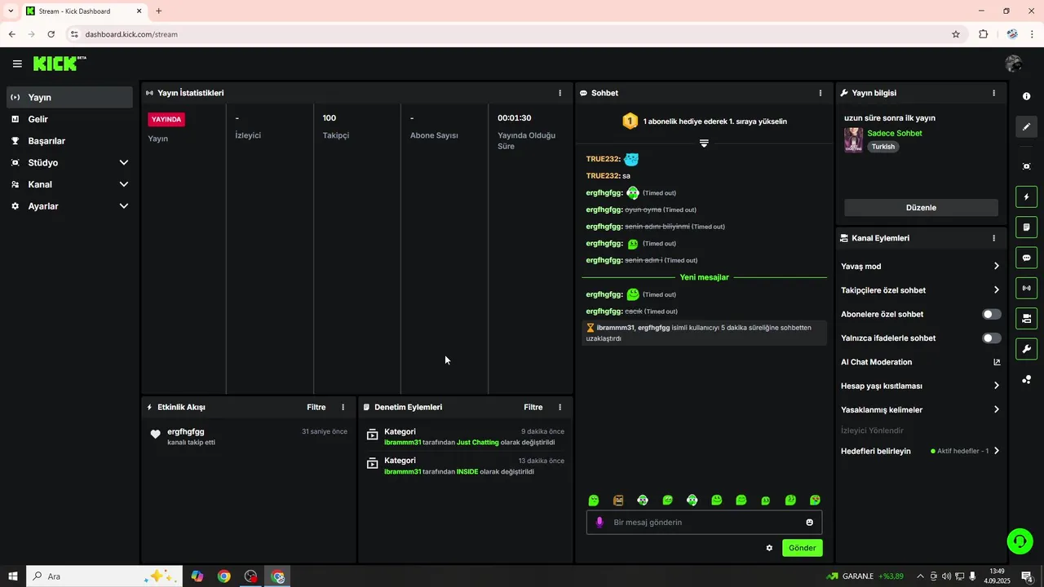Click the Sadece Sohbet category thumbnail
Image resolution: width=1044 pixels, height=587 pixels.
pos(853,139)
